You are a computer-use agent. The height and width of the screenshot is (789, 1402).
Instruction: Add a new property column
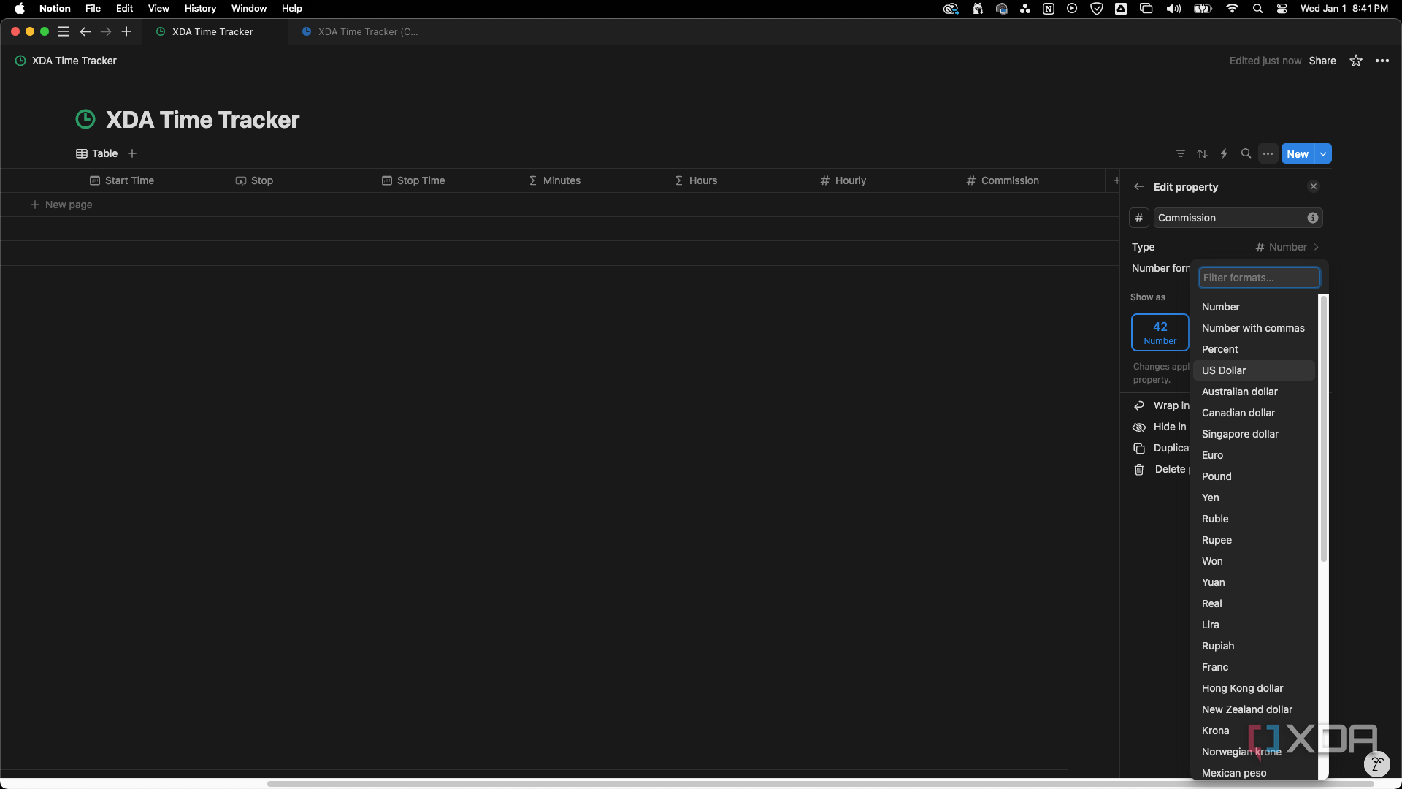pos(1116,180)
